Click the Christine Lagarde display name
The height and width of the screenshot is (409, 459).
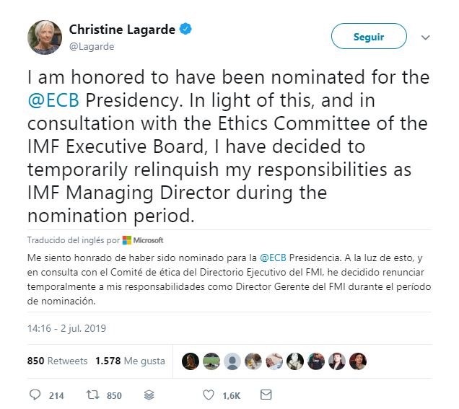coord(123,30)
